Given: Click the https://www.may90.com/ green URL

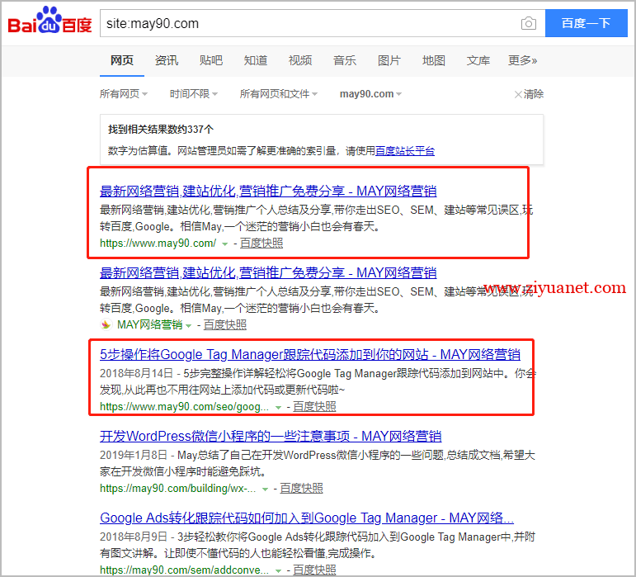Looking at the screenshot, I should point(158,243).
